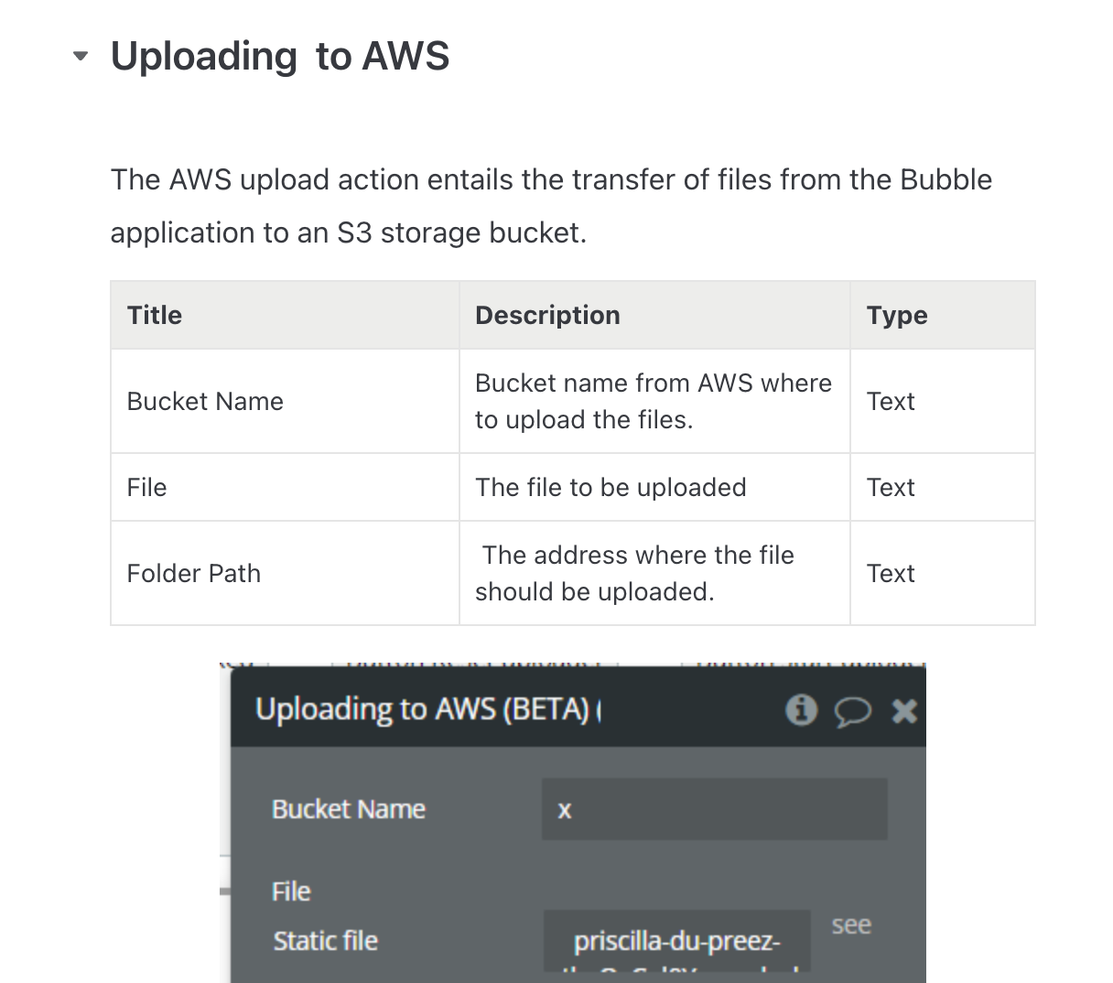Viewport: 1113px width, 983px height.
Task: Open the comment bubble icon in dialog
Action: (853, 711)
